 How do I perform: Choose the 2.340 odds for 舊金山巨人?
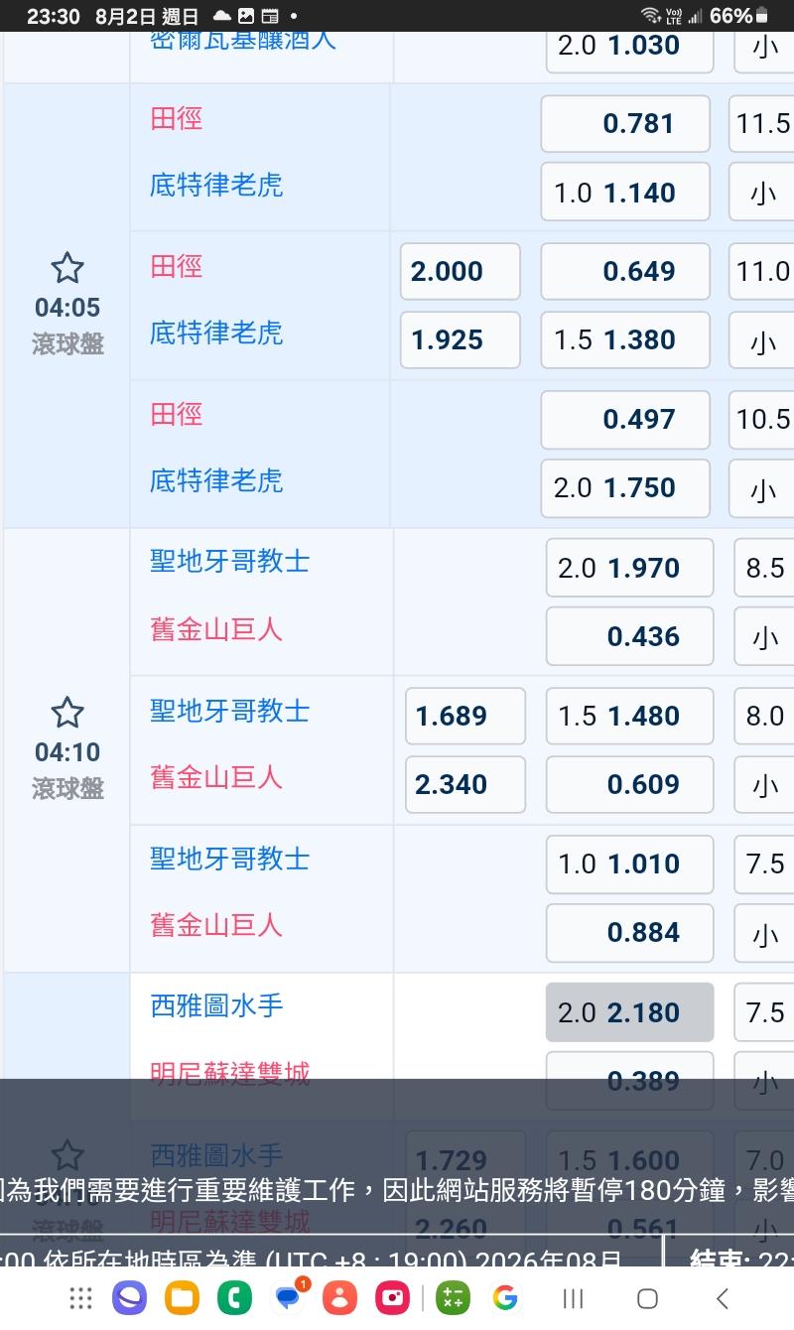tap(465, 784)
